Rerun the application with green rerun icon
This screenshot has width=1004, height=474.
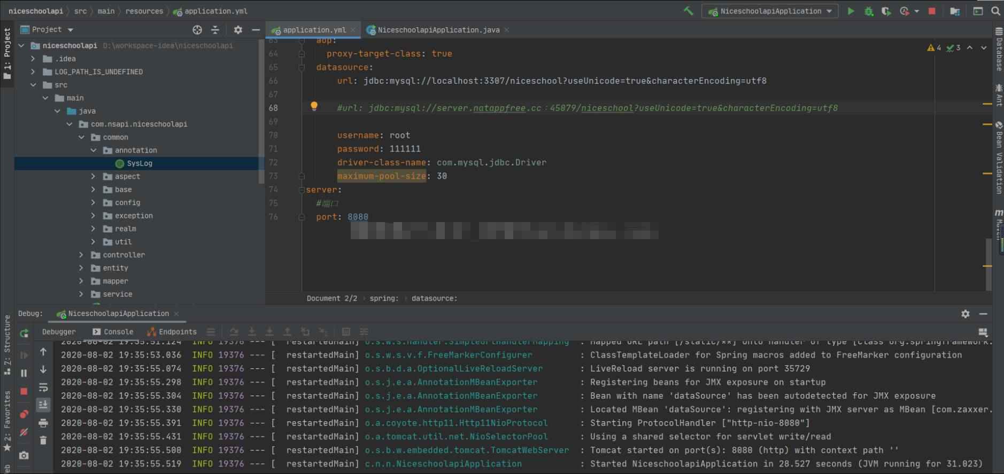click(24, 333)
